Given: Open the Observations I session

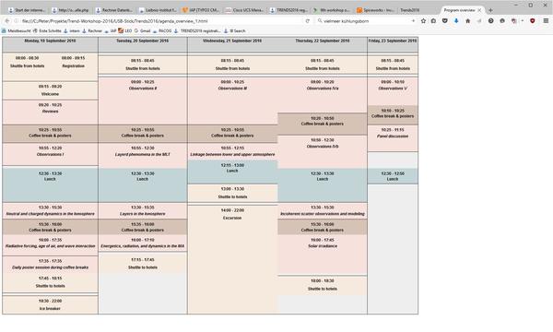Looking at the screenshot, I should point(50,155).
